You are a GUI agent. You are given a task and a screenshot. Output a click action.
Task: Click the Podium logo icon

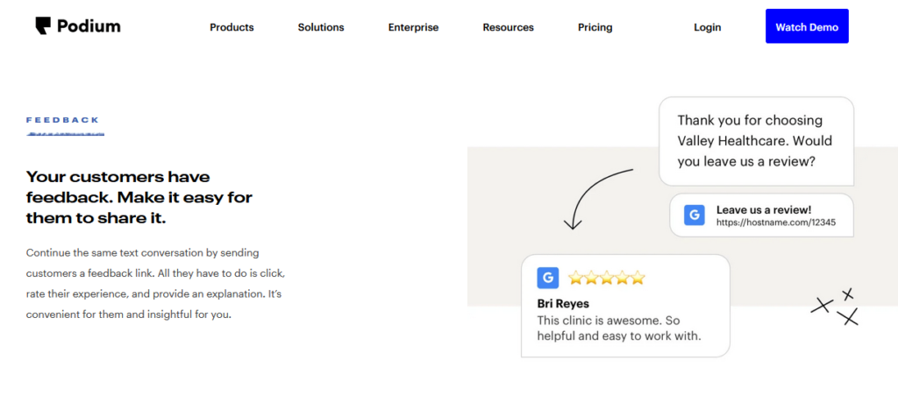pyautogui.click(x=43, y=26)
